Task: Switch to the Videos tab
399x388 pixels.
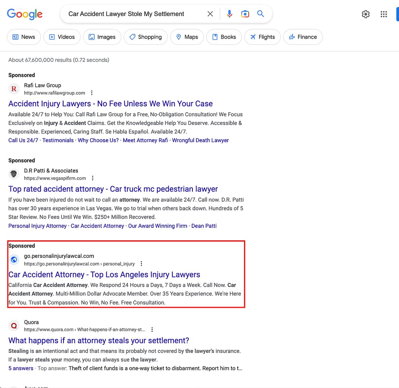Action: pos(62,37)
